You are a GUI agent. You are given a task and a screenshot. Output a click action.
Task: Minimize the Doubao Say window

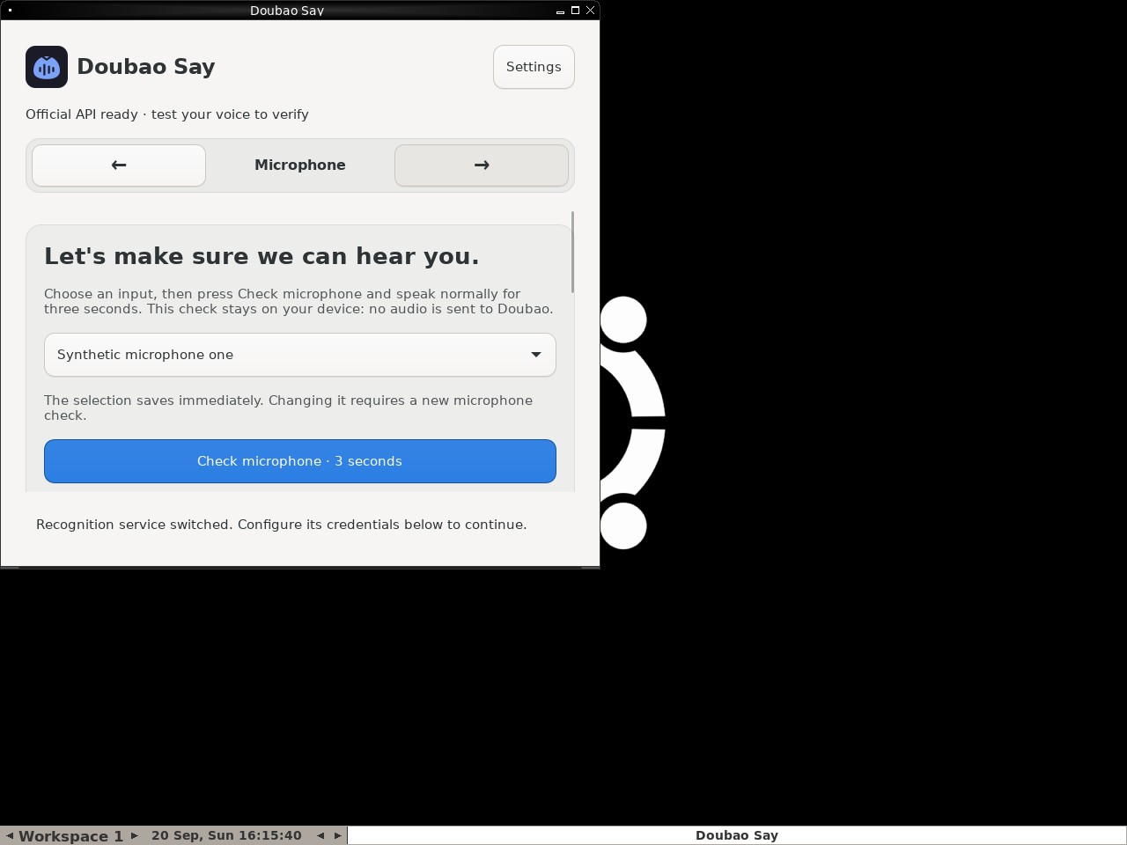pos(560,11)
